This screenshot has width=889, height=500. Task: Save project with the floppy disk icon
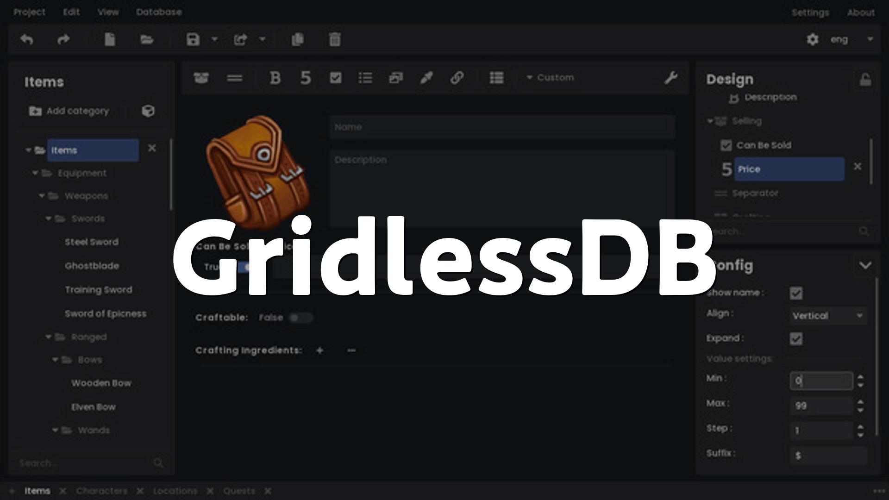pos(193,39)
